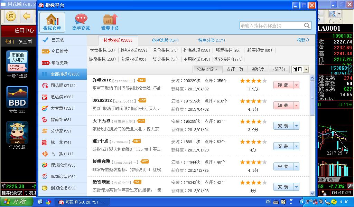Click the wrench settings icon in 同花顺 window

350,186
